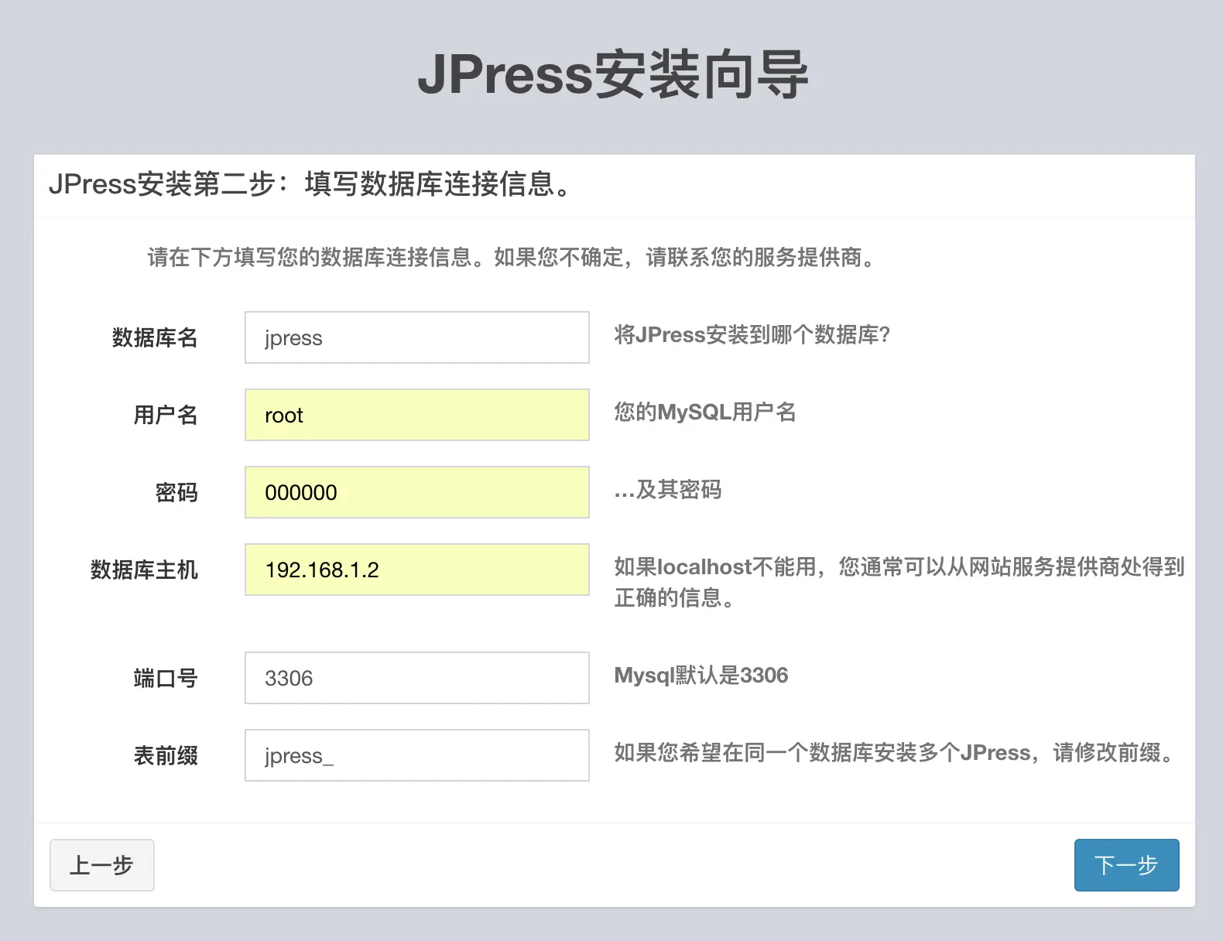Screen dimensions: 1223x941
Task: Click the 数据库名 label
Action: click(155, 338)
